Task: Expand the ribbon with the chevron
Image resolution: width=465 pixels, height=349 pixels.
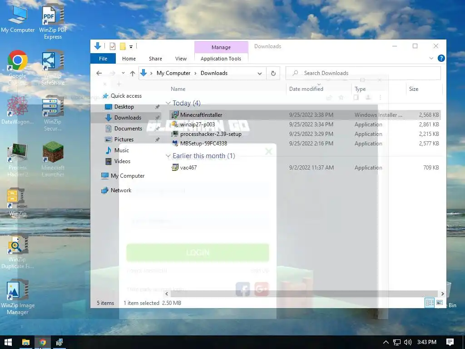Action: (431, 58)
